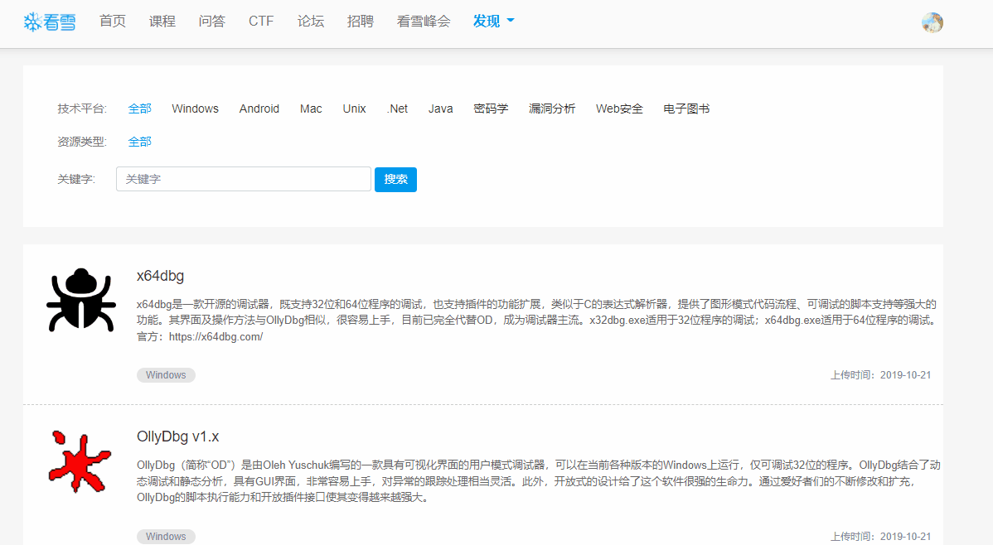The height and width of the screenshot is (545, 993).
Task: Open the 看雪峰会 navigation item
Action: click(x=424, y=21)
